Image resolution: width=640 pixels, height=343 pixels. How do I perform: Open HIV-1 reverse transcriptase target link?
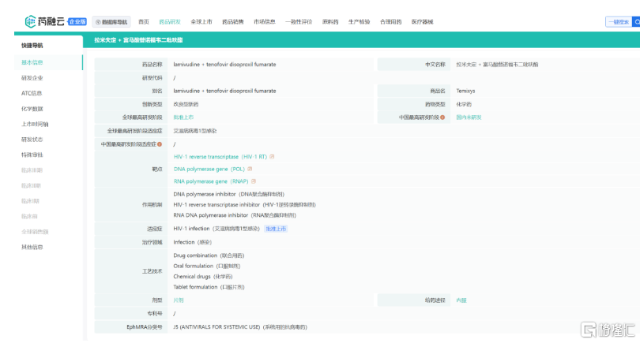pyautogui.click(x=220, y=156)
